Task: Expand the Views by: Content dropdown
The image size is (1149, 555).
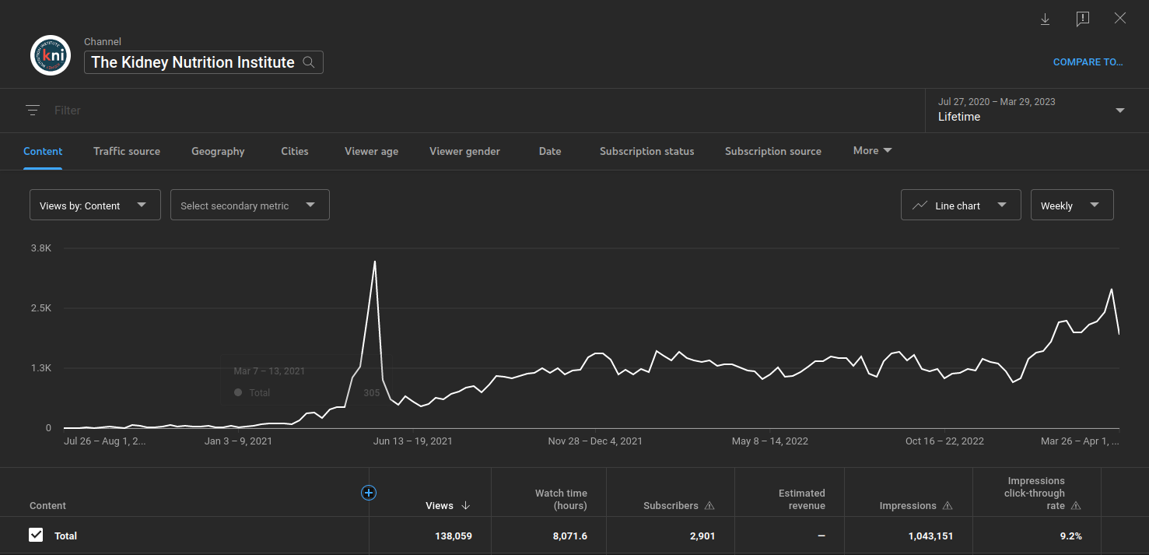Action: 95,205
